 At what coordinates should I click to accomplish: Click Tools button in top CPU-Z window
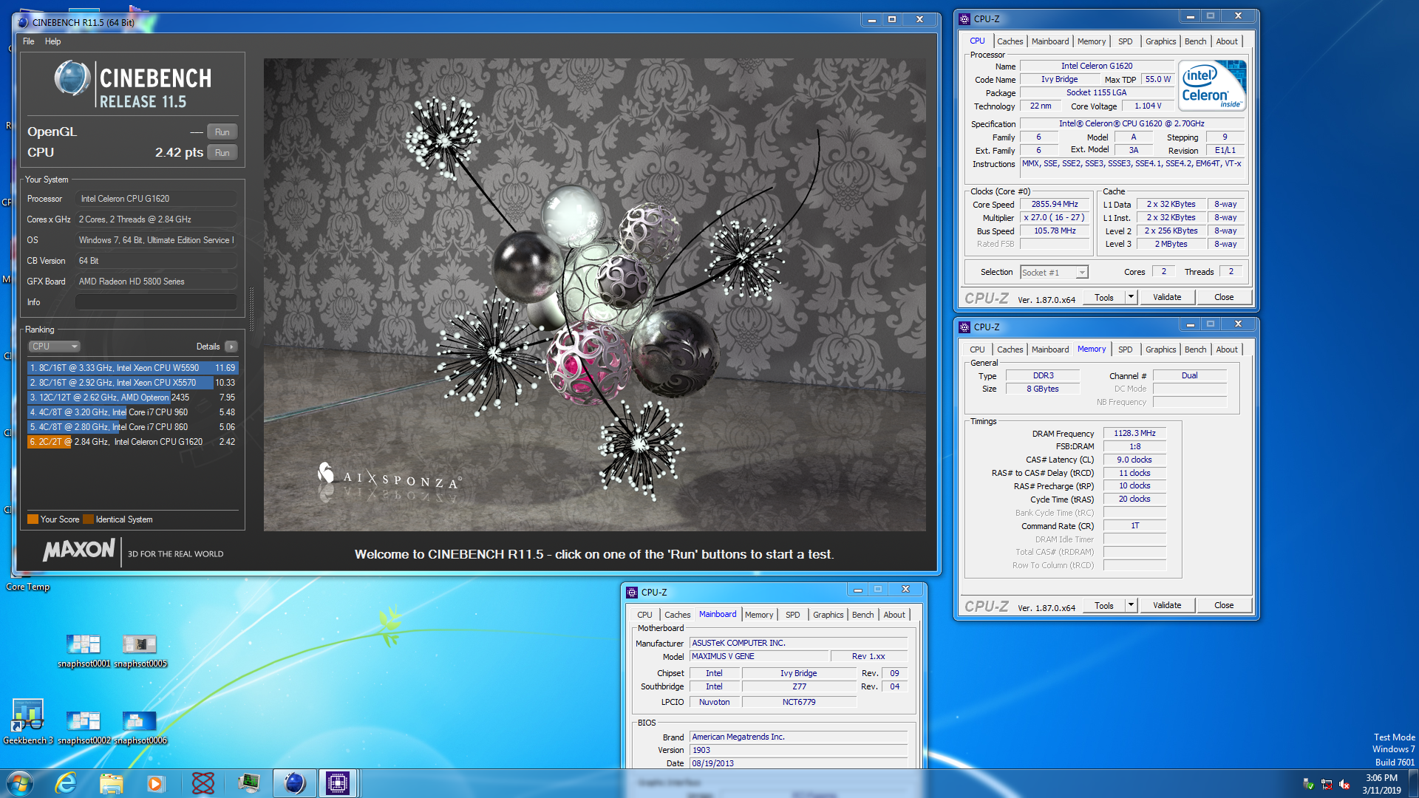(1104, 297)
